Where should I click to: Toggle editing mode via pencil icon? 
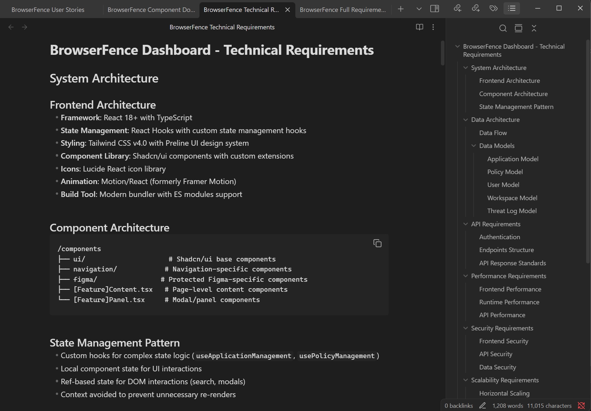point(483,406)
